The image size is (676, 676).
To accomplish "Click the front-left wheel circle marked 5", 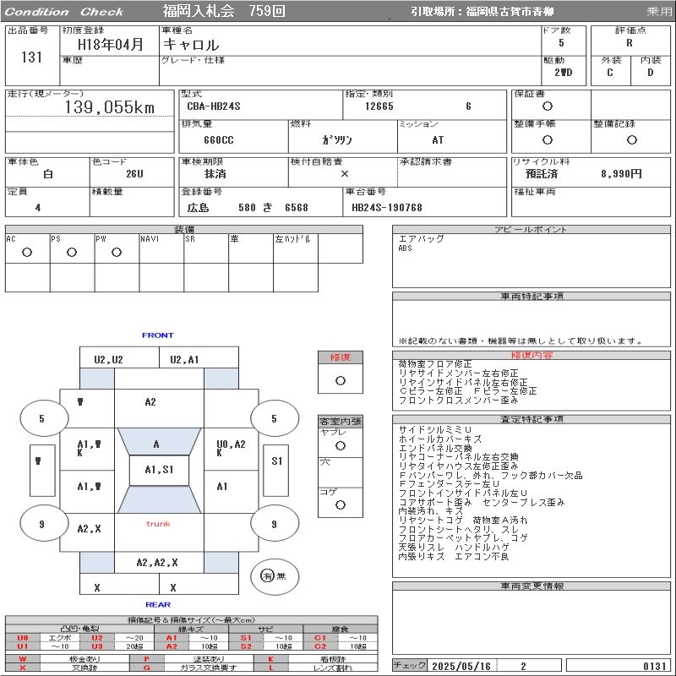I will (x=41, y=418).
